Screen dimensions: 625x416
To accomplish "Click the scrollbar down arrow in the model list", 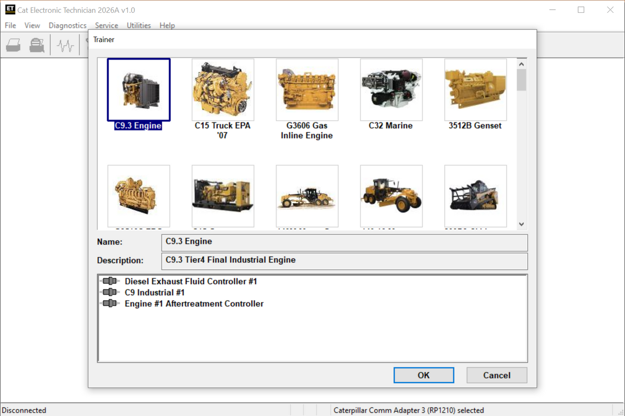I will (x=521, y=224).
